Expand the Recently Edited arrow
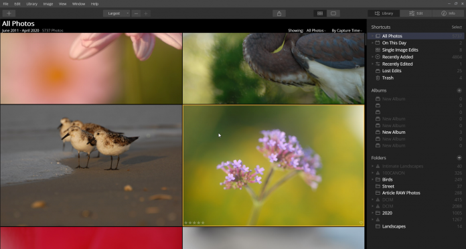 372,64
